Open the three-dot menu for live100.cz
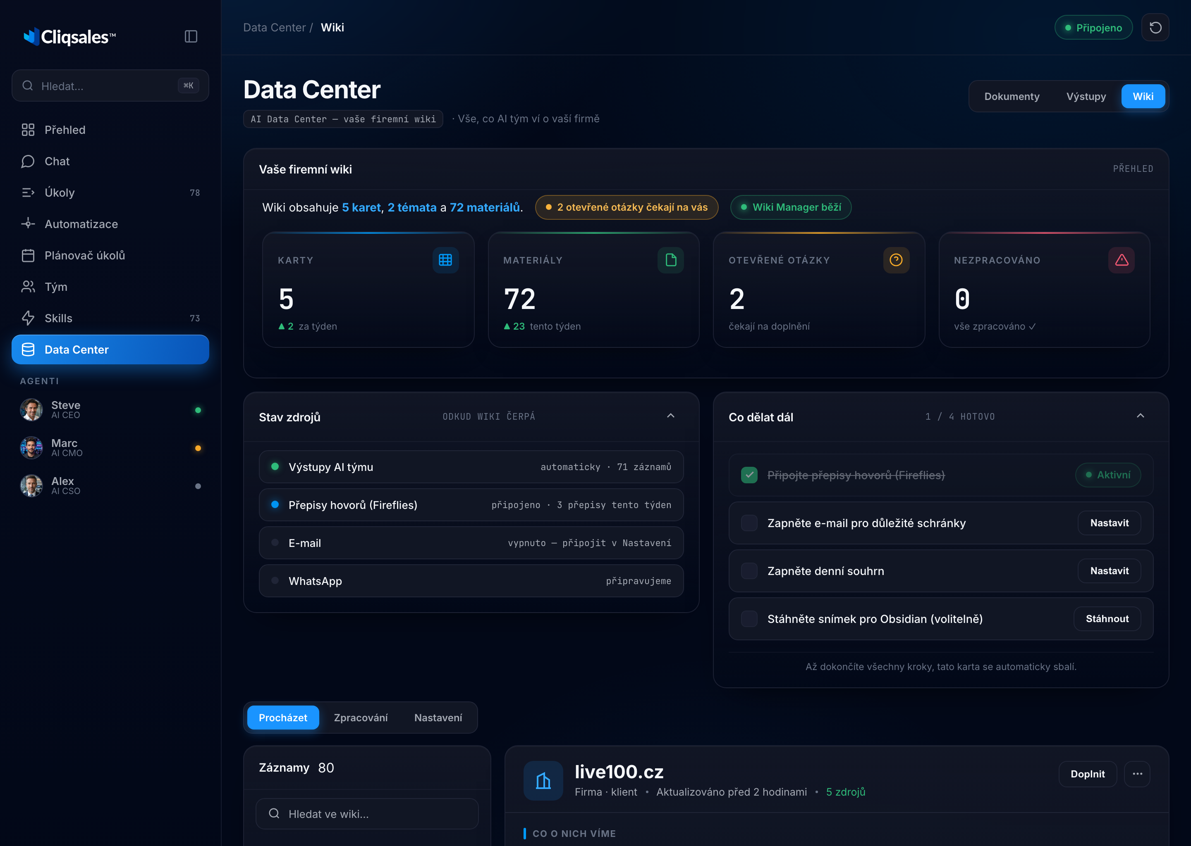The image size is (1191, 846). (1137, 774)
